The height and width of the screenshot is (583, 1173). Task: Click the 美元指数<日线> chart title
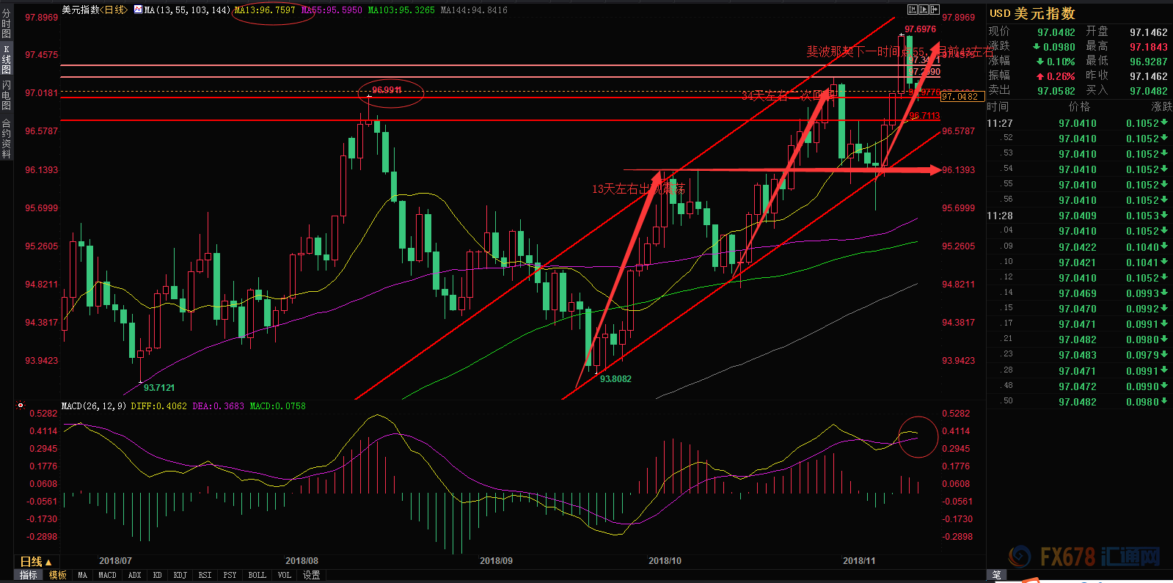[94, 10]
